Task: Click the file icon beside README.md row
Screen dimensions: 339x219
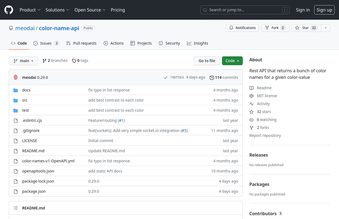Action: [x=16, y=151]
